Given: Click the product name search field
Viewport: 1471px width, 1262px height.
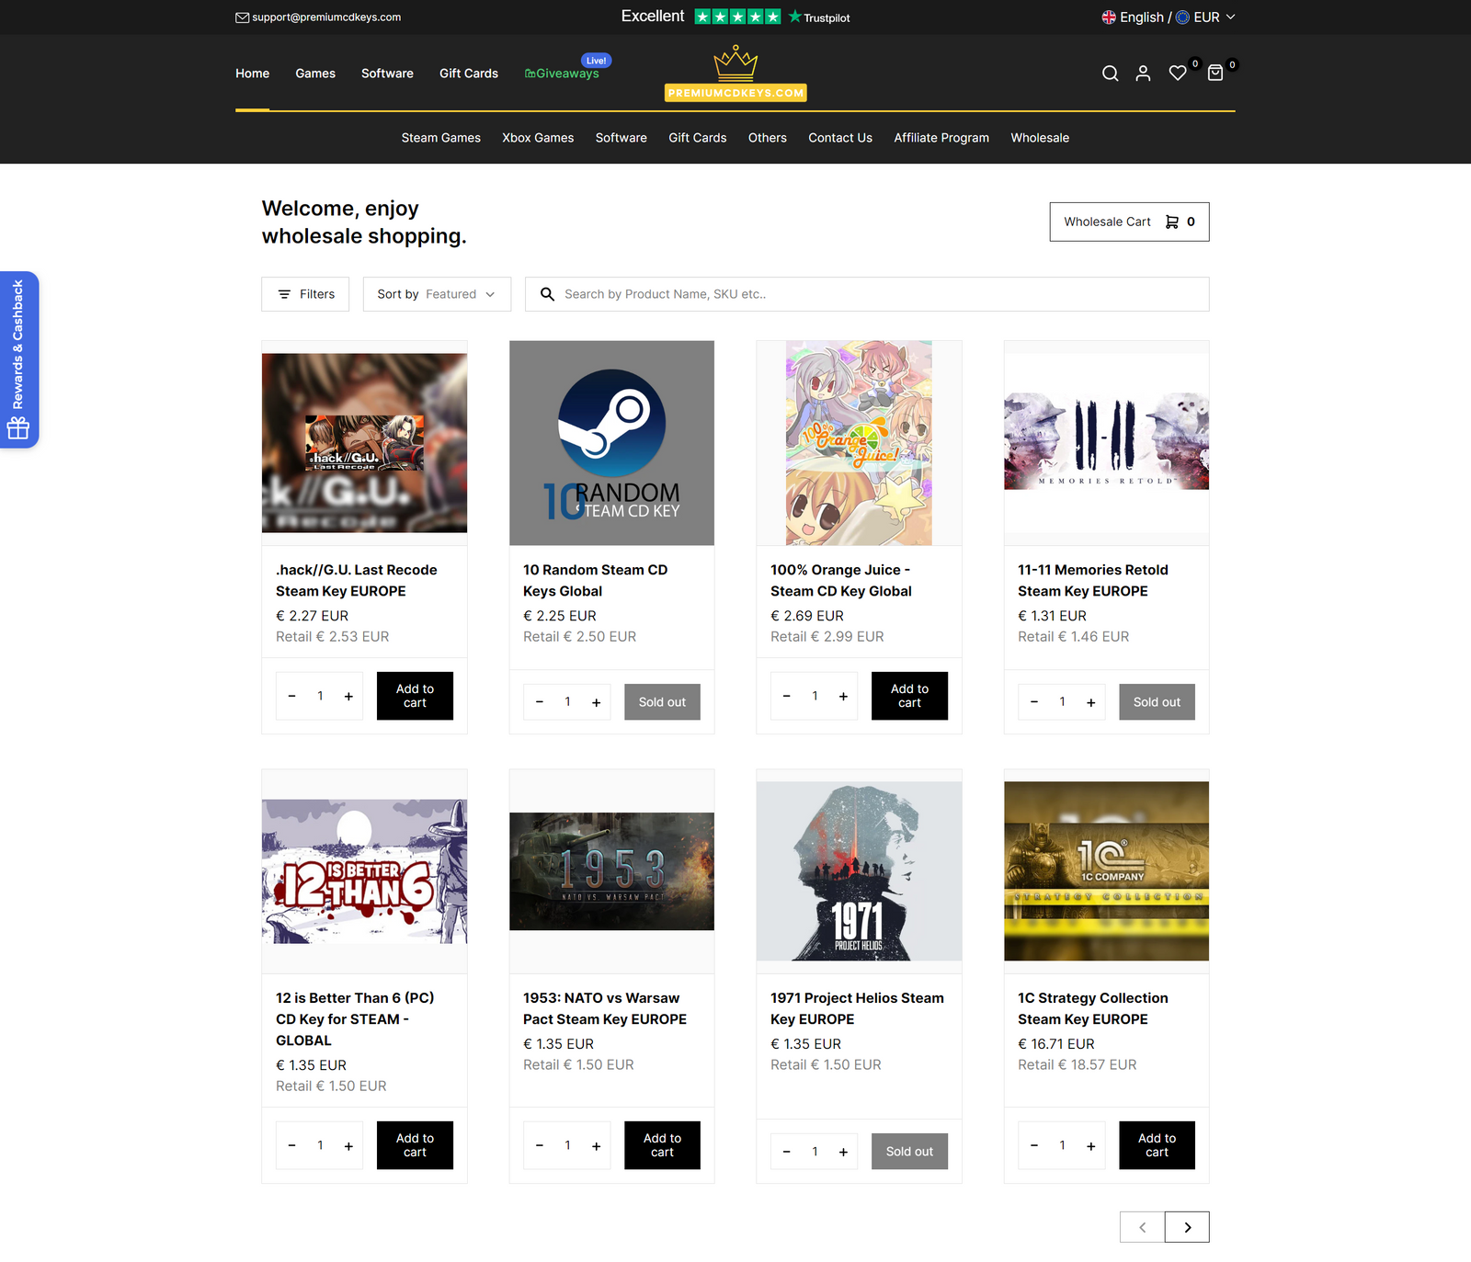Looking at the screenshot, I should (x=867, y=294).
